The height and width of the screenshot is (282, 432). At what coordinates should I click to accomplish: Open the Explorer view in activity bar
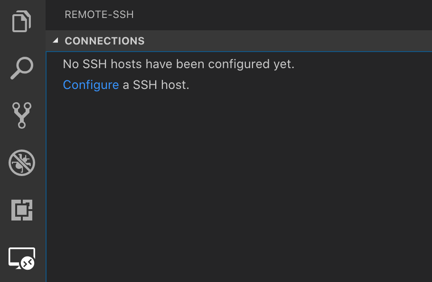click(x=22, y=22)
